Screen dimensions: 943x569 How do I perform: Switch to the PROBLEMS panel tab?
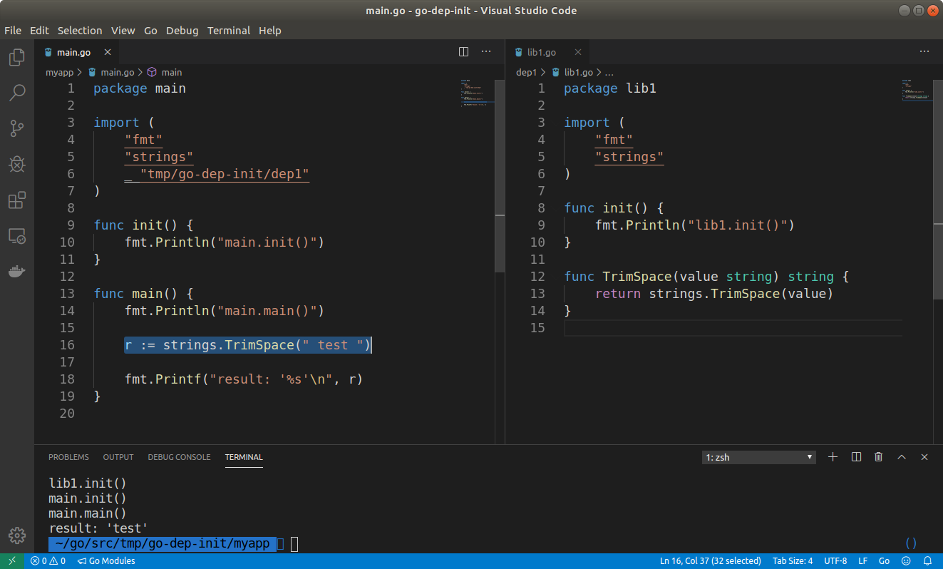pos(68,457)
